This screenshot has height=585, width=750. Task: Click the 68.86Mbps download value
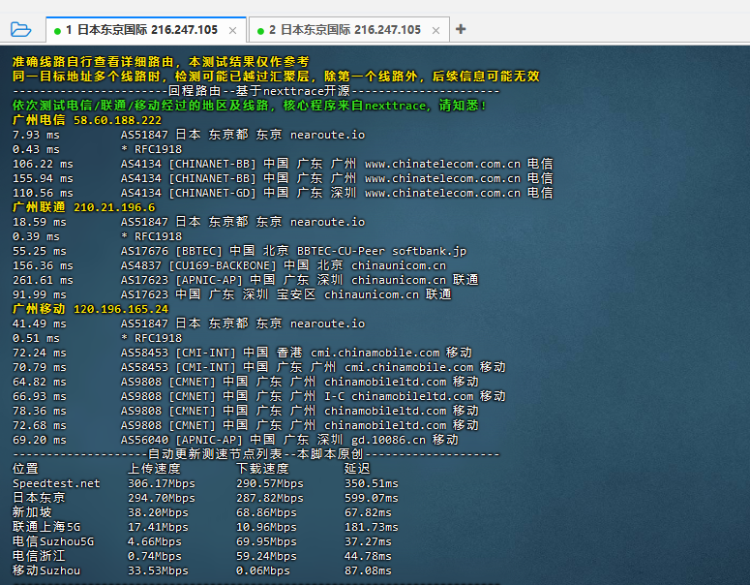coord(266,512)
